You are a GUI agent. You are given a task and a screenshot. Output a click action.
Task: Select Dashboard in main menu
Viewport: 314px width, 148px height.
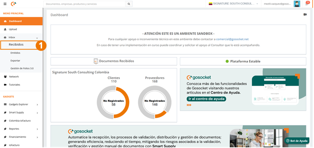tap(21, 21)
